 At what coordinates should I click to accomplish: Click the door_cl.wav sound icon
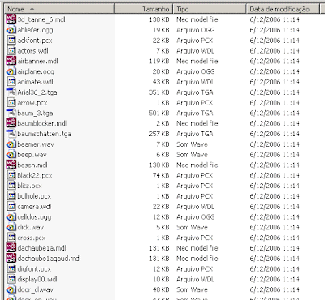(x=11, y=289)
